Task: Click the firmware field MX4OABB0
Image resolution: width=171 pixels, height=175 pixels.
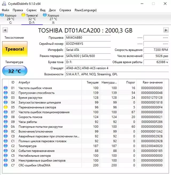Action: click(x=88, y=38)
